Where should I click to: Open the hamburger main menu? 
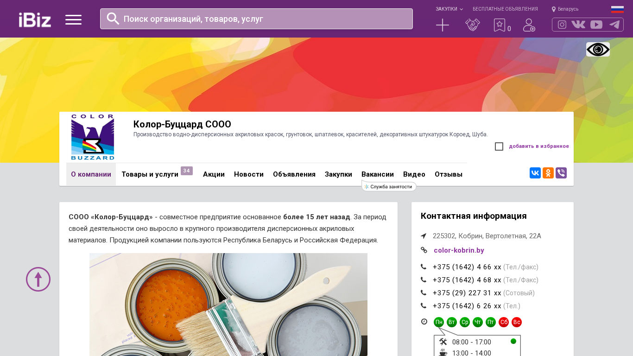click(73, 19)
